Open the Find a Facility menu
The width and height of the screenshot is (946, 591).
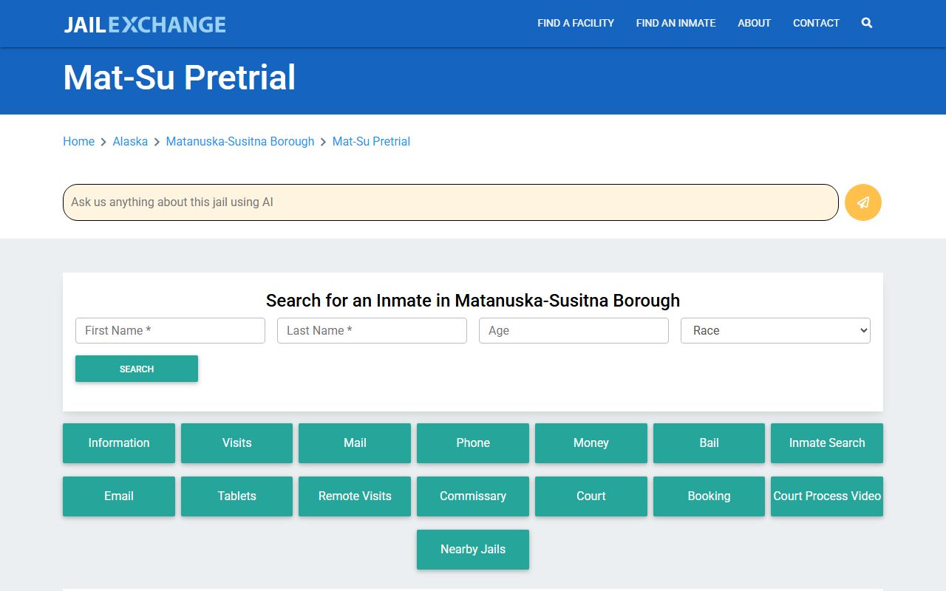(x=576, y=23)
